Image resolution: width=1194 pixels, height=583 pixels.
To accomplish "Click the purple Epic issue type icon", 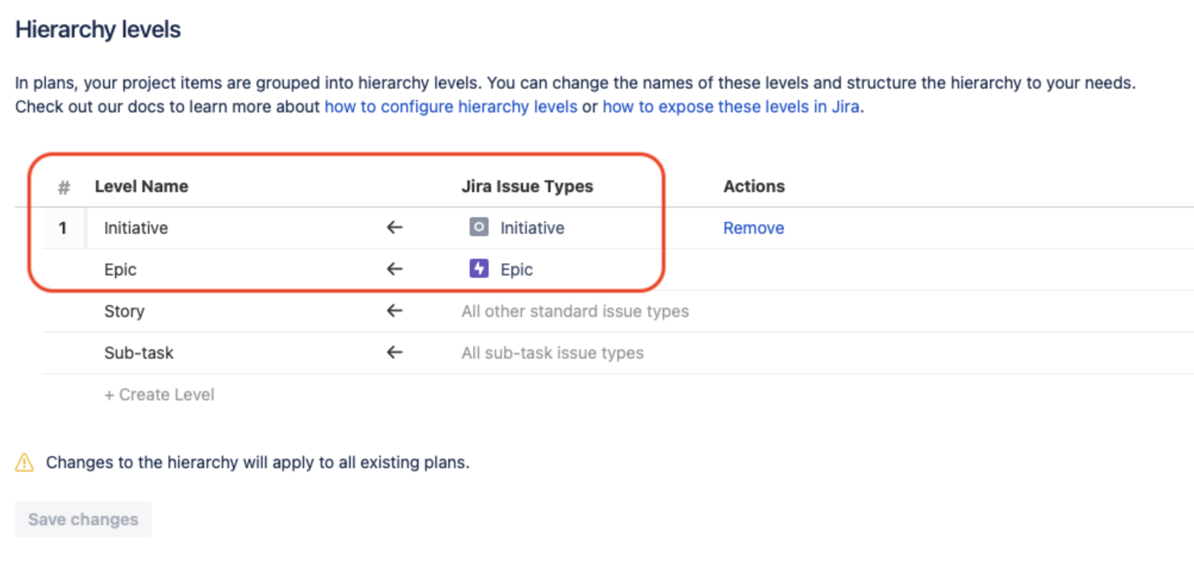I will (x=479, y=269).
